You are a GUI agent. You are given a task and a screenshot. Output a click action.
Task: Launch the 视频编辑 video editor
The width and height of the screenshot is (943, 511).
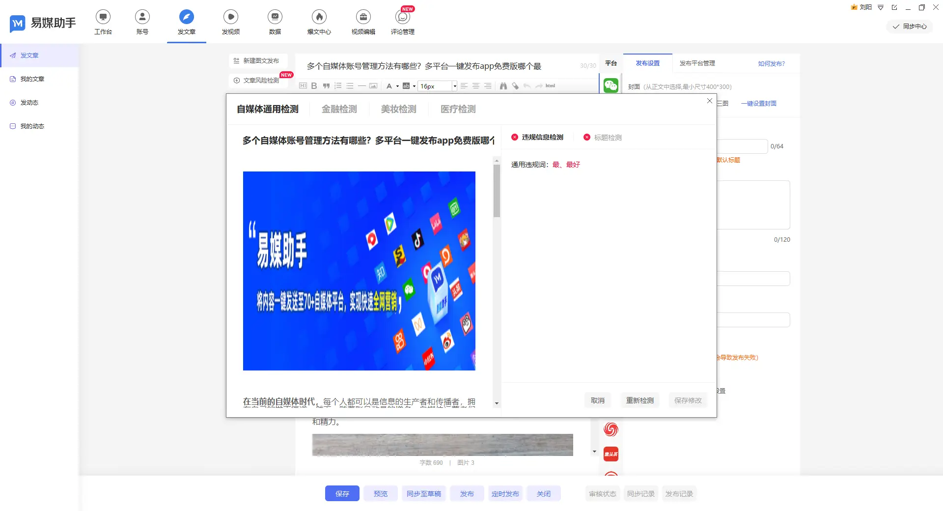click(363, 22)
